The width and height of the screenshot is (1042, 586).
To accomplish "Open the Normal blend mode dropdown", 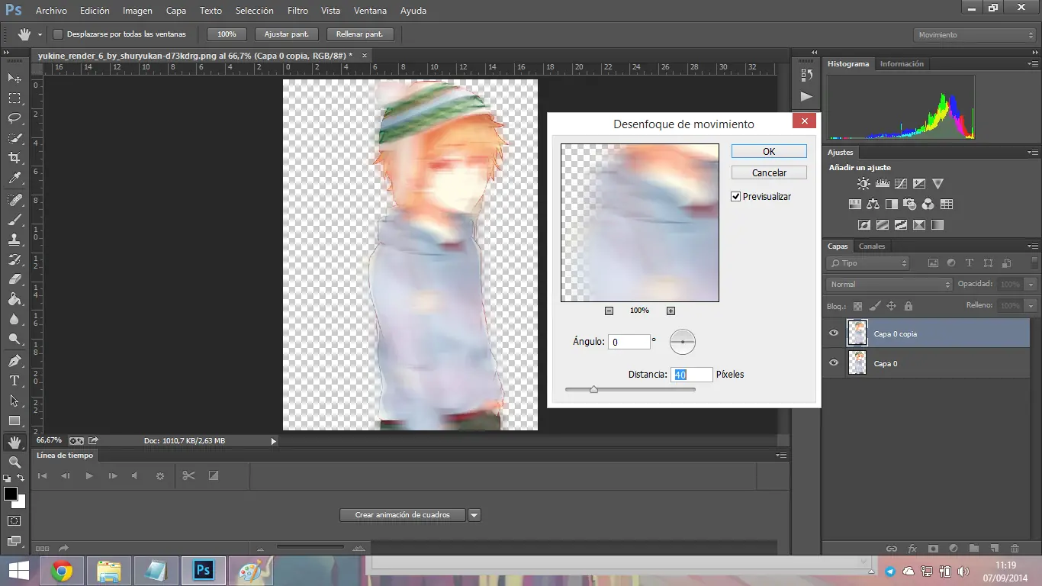I will coord(889,285).
